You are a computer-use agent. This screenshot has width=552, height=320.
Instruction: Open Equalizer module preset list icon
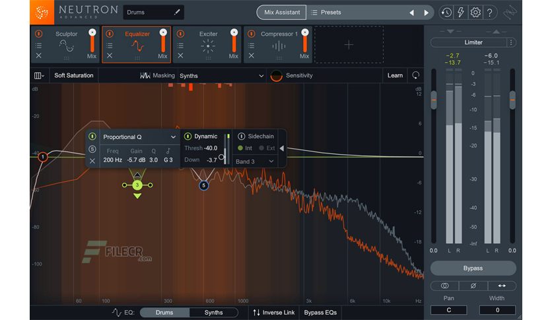[110, 46]
